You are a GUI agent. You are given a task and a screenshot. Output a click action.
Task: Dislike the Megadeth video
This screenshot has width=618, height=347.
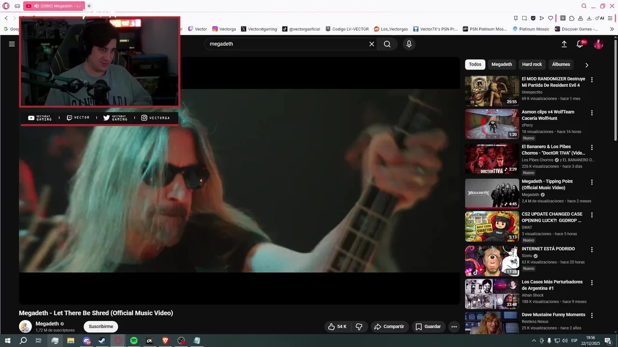pos(359,326)
